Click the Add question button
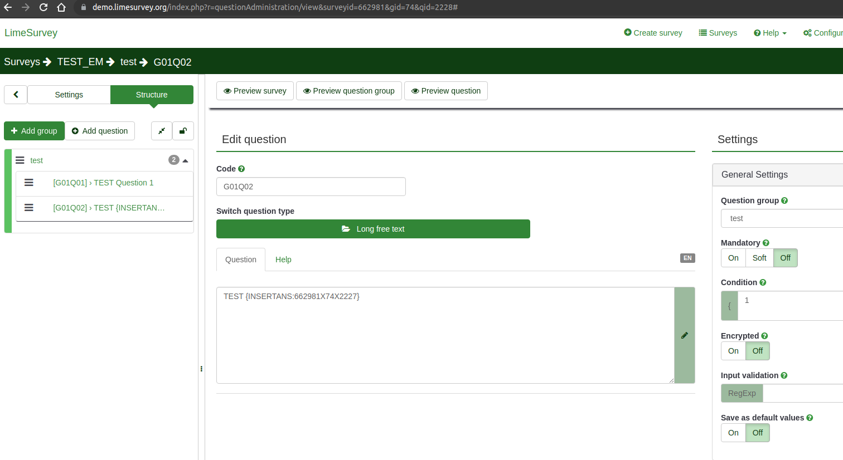843x460 pixels. [100, 131]
